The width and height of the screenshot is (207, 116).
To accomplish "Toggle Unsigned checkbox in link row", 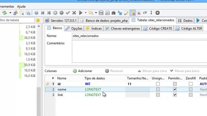I will pyautogui.click(x=158, y=95).
